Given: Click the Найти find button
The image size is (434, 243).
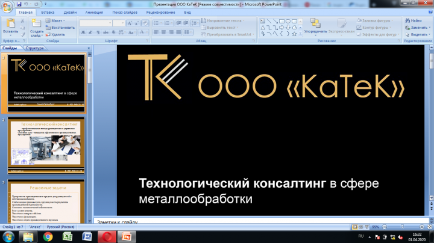Looking at the screenshot, I should coord(414,20).
